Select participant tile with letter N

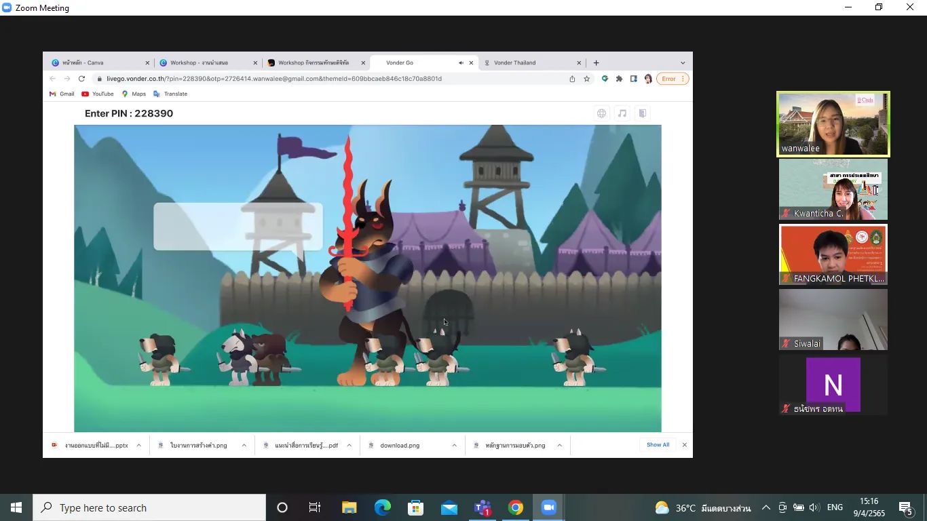coord(833,385)
